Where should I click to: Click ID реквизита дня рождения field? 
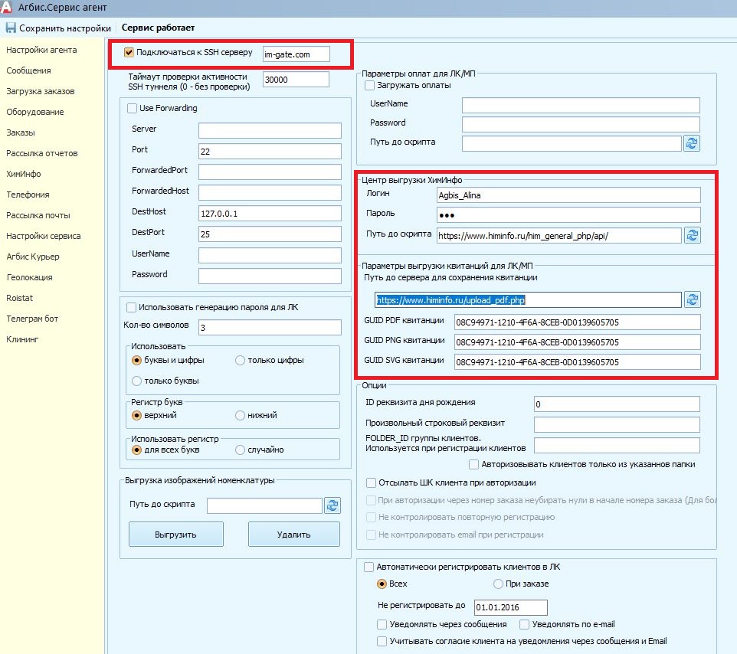pos(617,404)
